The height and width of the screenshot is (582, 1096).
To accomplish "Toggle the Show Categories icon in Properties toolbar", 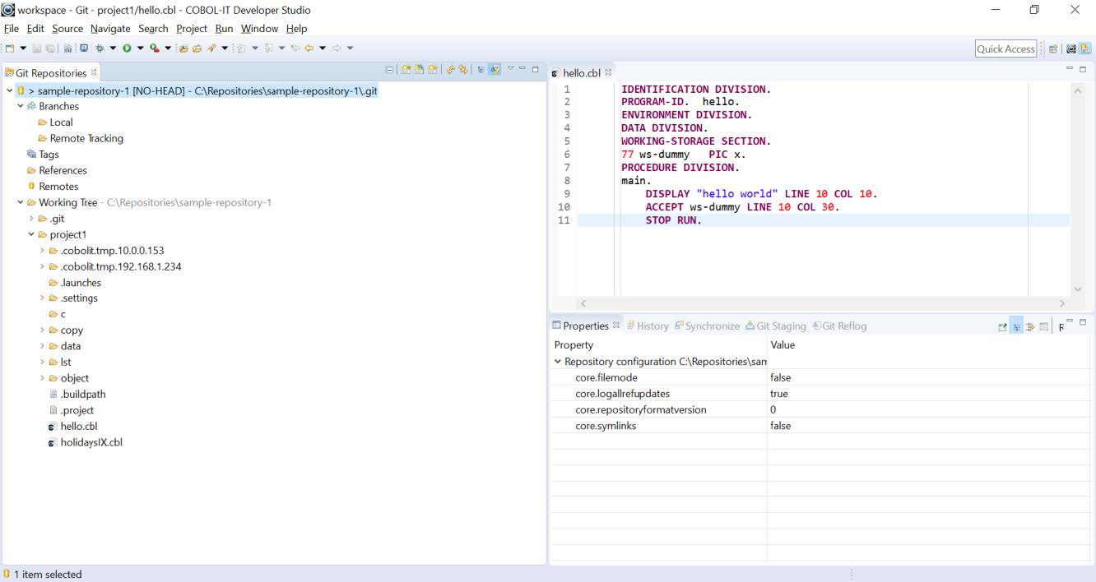I will tap(1018, 326).
